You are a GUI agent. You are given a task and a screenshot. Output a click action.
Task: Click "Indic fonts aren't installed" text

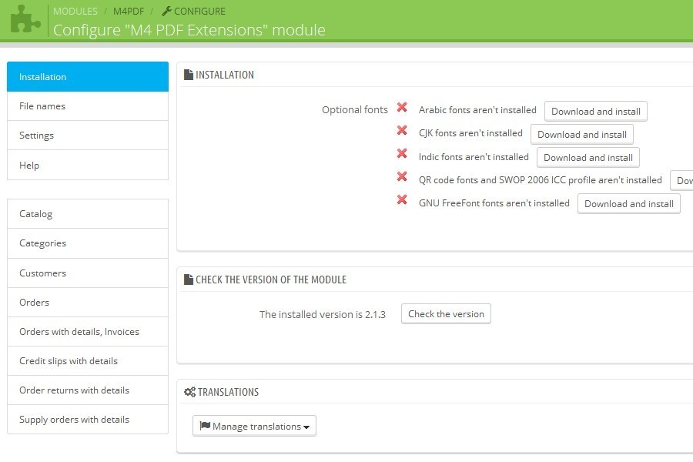click(x=474, y=156)
